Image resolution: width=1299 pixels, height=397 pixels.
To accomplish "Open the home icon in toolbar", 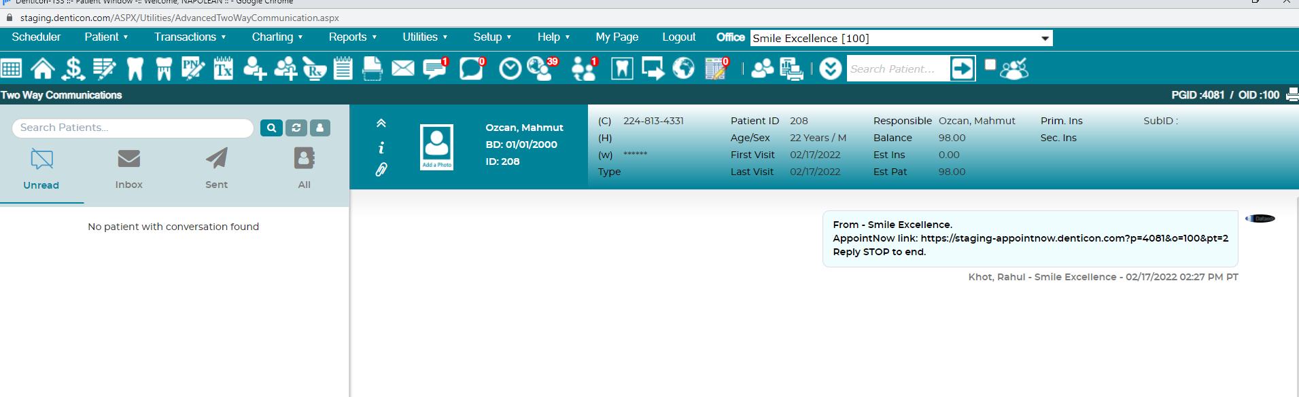I will 42,69.
